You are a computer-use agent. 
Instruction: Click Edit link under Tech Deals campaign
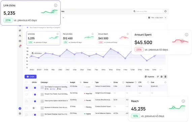tap(59, 89)
